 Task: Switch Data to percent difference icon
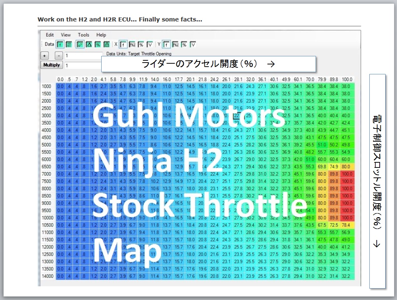coord(98,45)
